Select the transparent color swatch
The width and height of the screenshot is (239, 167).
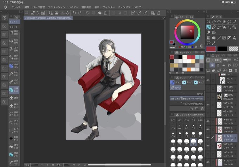click(x=233, y=49)
